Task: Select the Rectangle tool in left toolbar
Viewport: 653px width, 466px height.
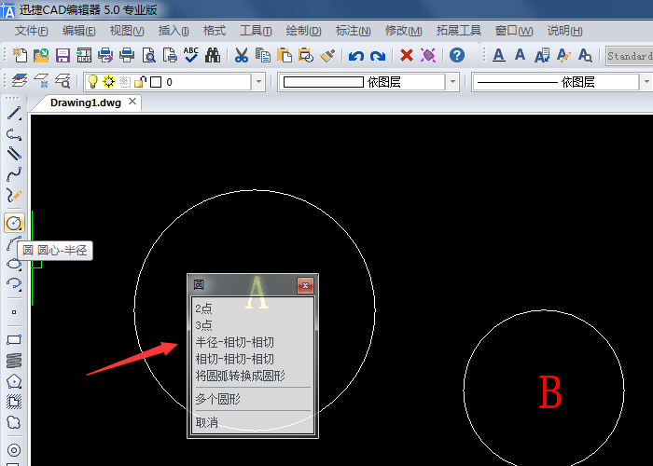Action: (14, 339)
